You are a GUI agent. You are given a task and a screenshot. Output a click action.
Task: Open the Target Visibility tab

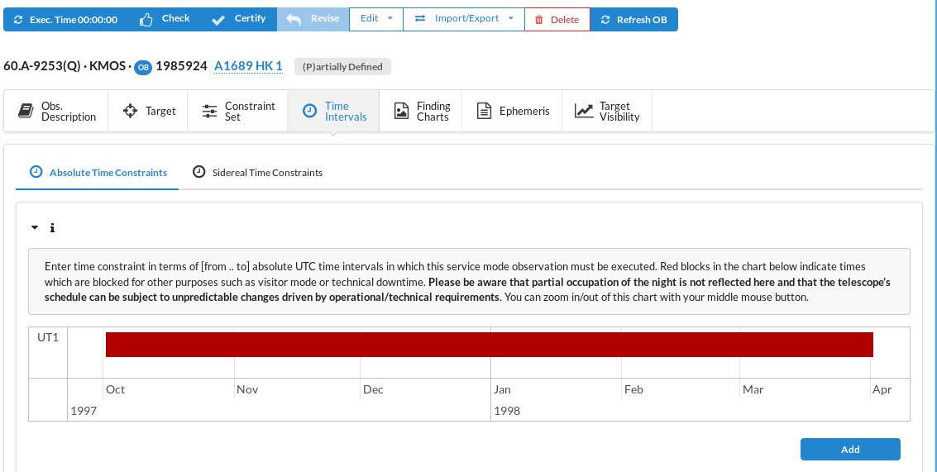[607, 111]
